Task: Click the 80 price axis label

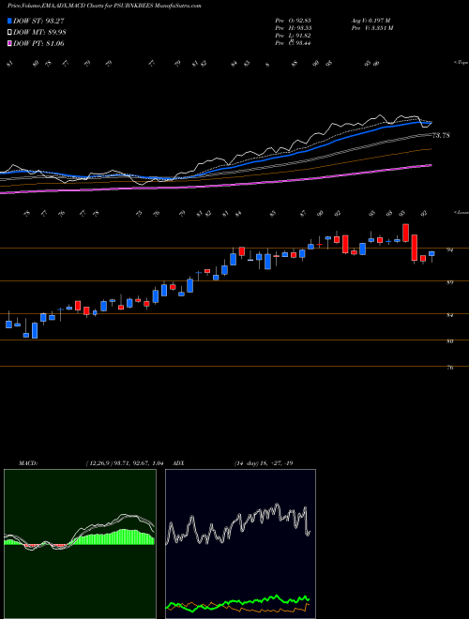Action: pyautogui.click(x=450, y=341)
